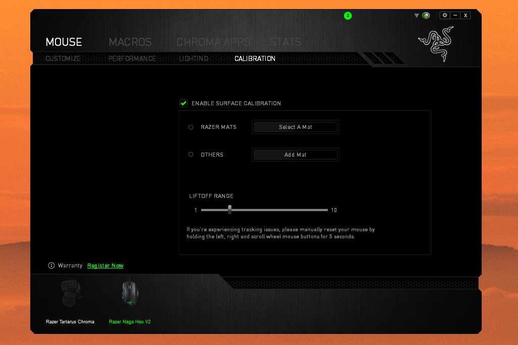518x345 pixels.
Task: Toggle Enable Surface Calibration checkbox
Action: [x=184, y=103]
